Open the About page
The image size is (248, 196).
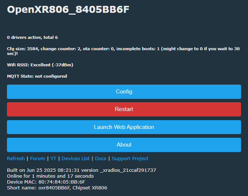[x=124, y=145]
